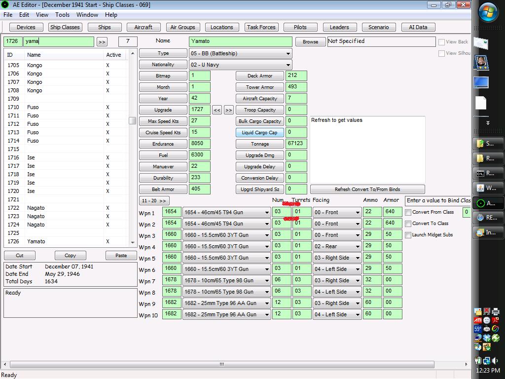
Task: Click the Paste button
Action: 121,256
